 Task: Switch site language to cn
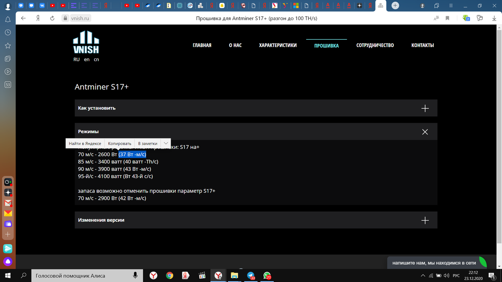click(x=96, y=60)
